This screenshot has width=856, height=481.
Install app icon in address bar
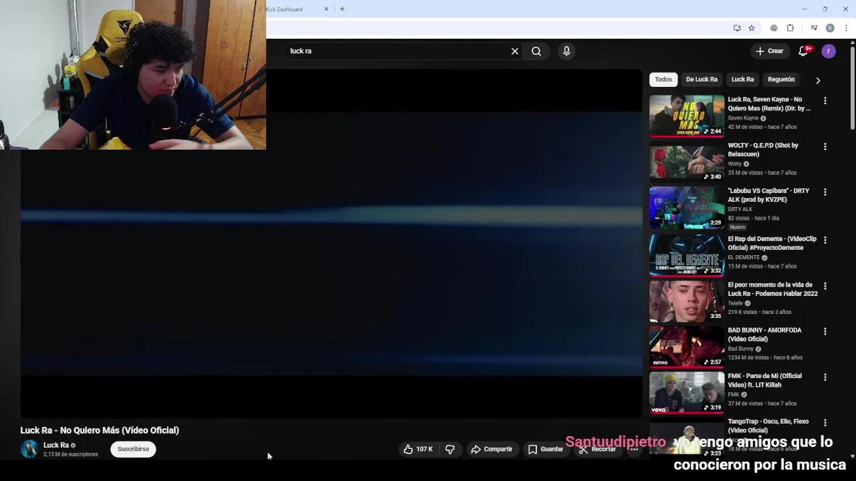[x=737, y=28]
